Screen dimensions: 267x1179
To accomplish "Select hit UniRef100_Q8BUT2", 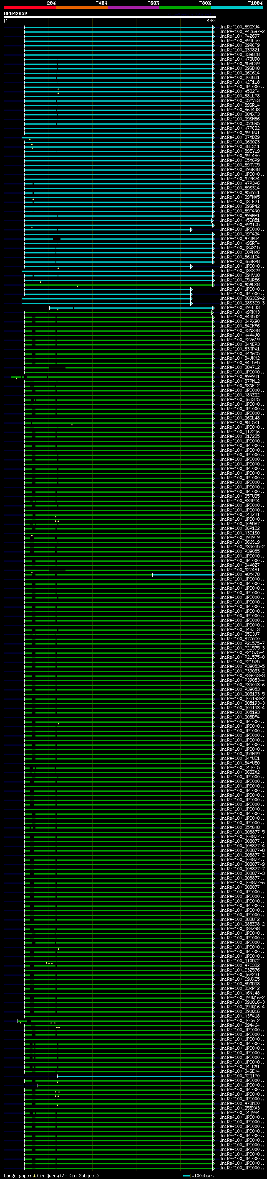I will click(239, 920).
